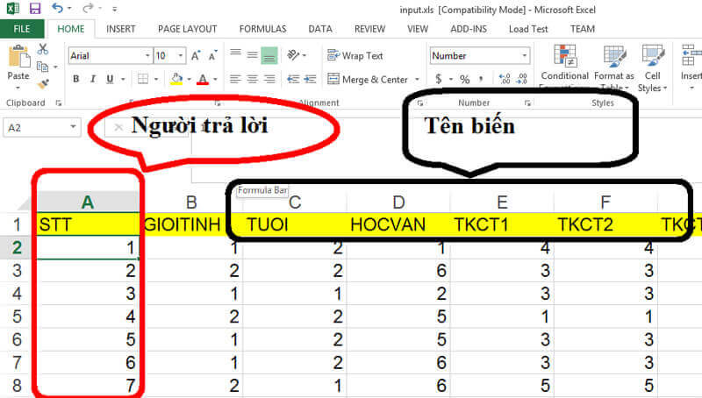Increase decimal places
The height and width of the screenshot is (398, 702).
505,79
